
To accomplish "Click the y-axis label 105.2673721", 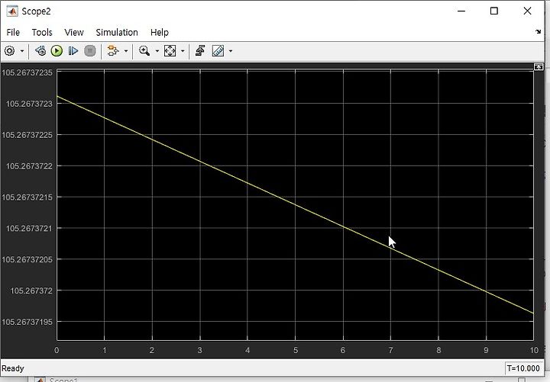I will pos(29,229).
